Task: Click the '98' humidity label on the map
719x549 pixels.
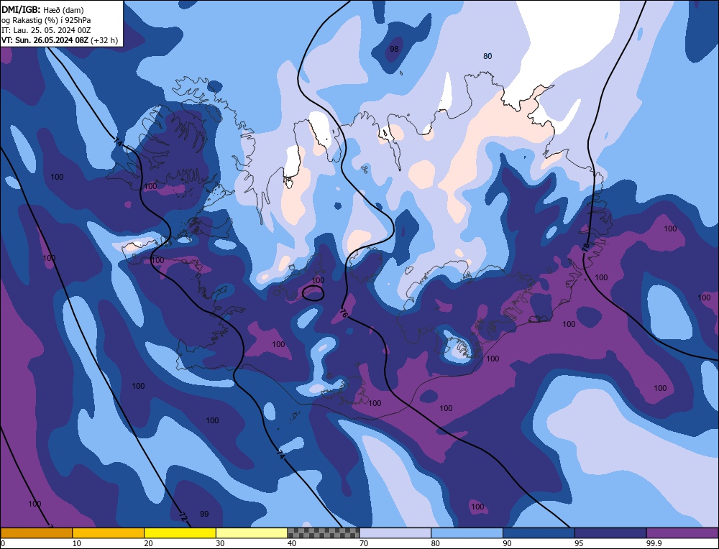Action: (394, 49)
